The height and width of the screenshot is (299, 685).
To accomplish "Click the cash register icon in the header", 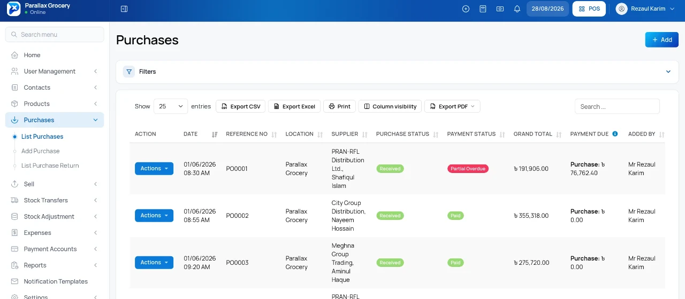I will pyautogui.click(x=500, y=9).
